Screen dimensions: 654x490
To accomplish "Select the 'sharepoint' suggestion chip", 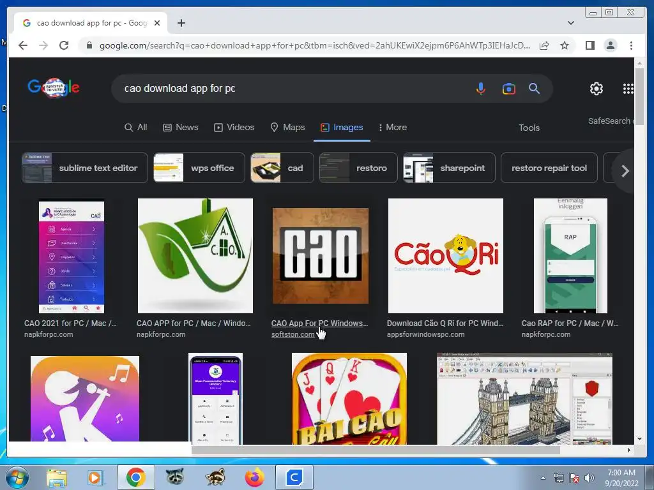I will pyautogui.click(x=449, y=168).
